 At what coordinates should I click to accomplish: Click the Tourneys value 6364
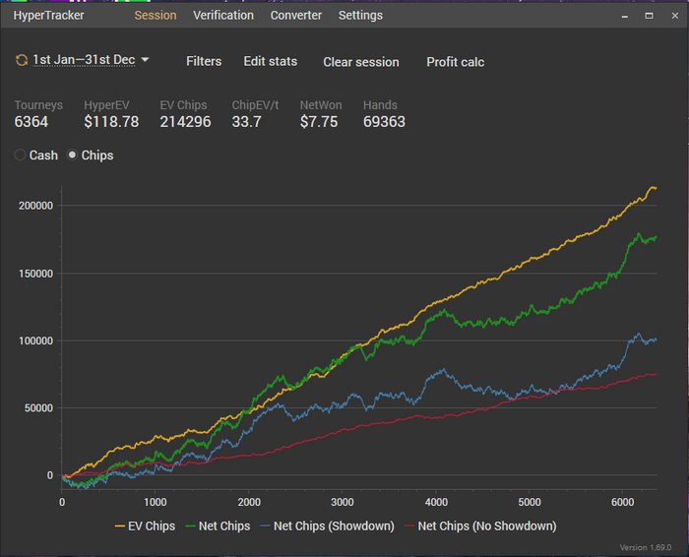coord(31,122)
